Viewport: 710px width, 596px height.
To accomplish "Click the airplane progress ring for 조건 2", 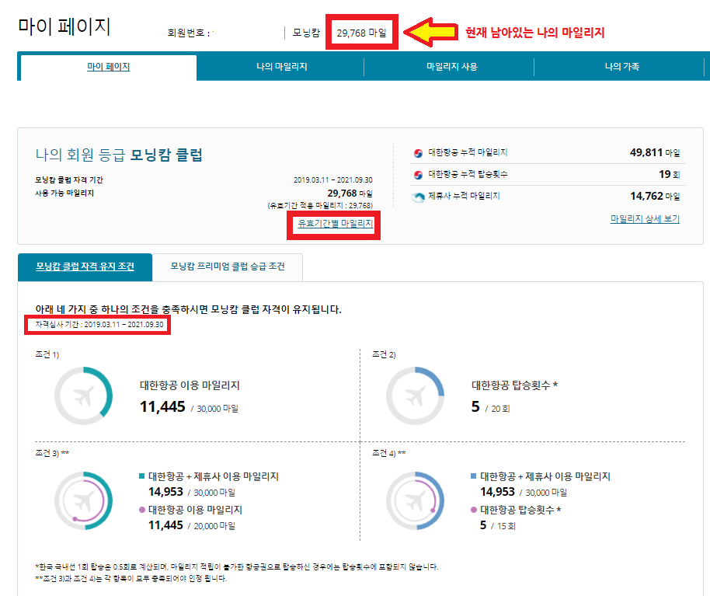I will 416,396.
